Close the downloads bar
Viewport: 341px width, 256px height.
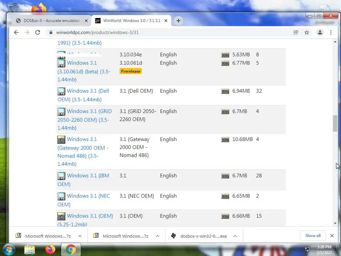pos(332,236)
